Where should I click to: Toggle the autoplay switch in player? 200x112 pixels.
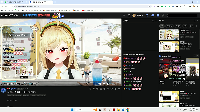99,84
